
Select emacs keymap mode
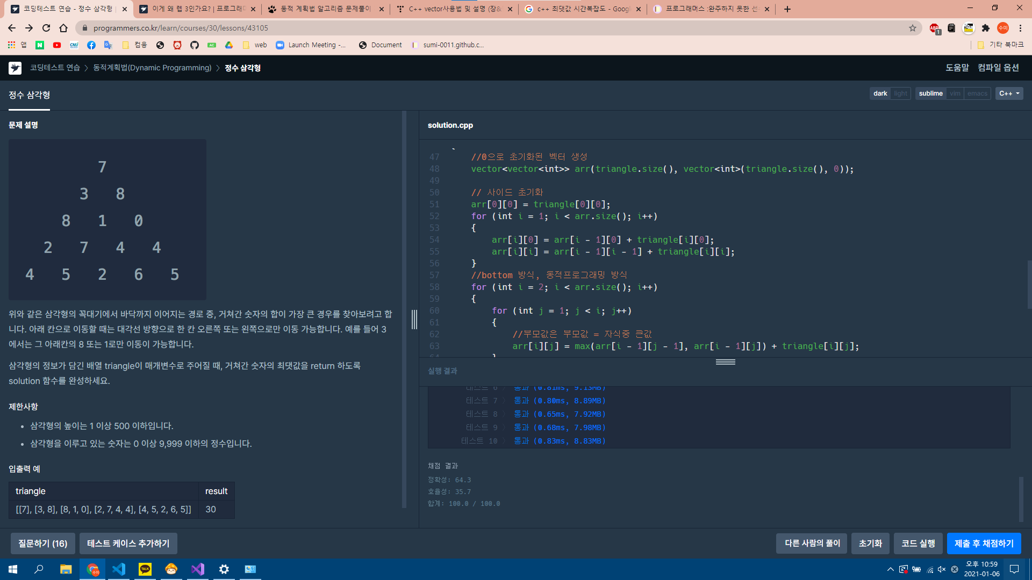[977, 93]
